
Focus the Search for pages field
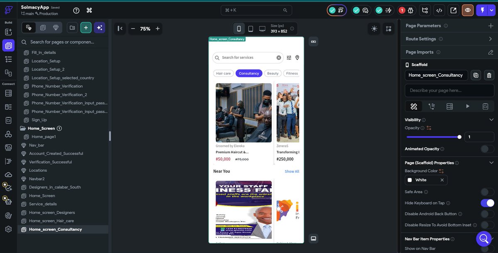point(62,42)
